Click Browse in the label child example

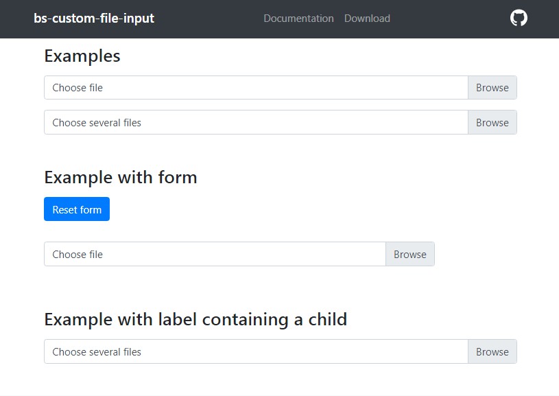click(x=492, y=351)
